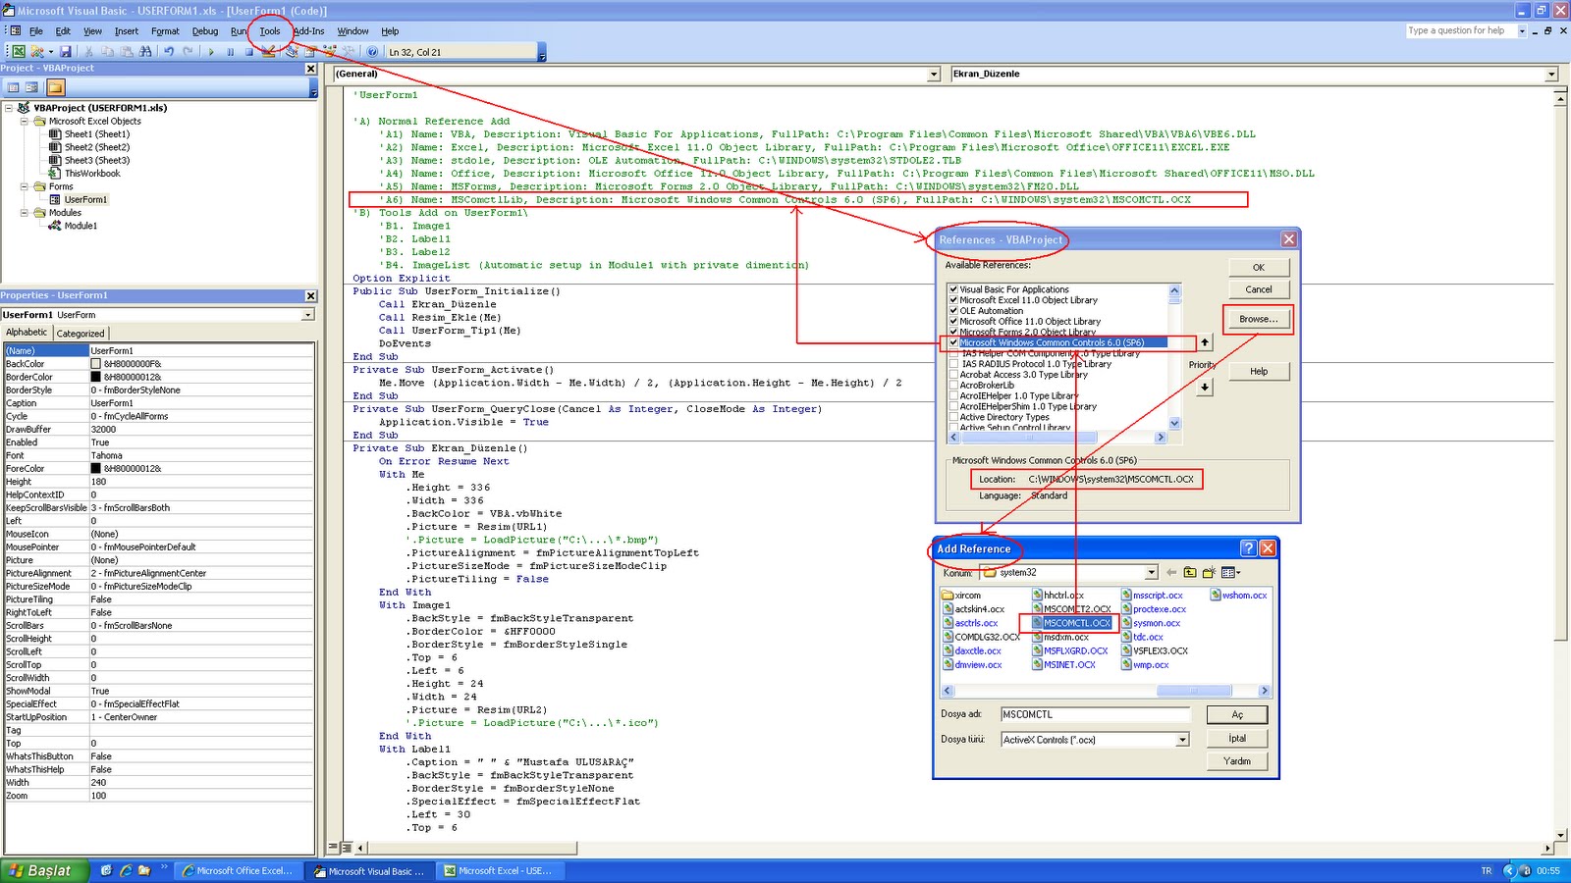Close the Properties - UserForm1 panel
This screenshot has width=1571, height=883.
click(x=311, y=295)
